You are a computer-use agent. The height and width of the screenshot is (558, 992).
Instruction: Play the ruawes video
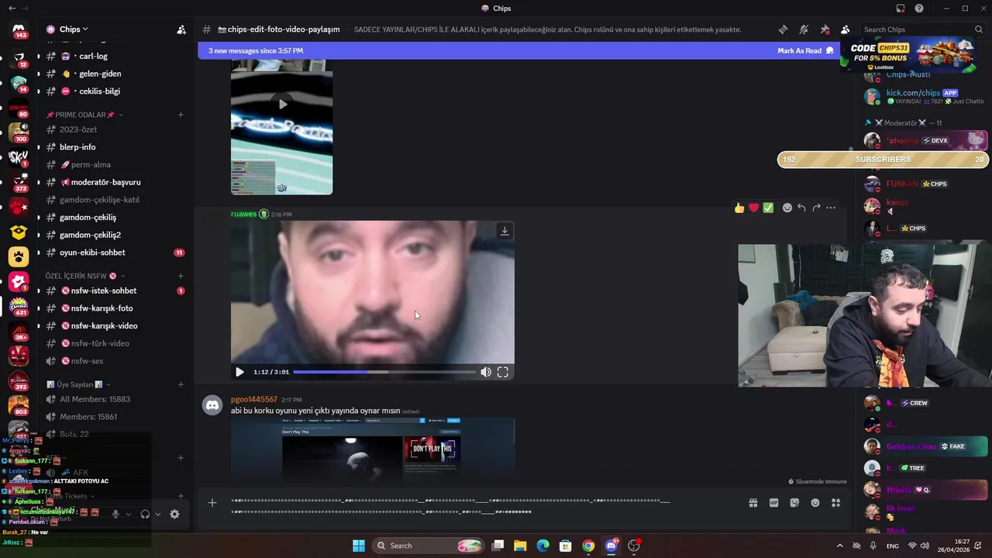click(x=239, y=372)
